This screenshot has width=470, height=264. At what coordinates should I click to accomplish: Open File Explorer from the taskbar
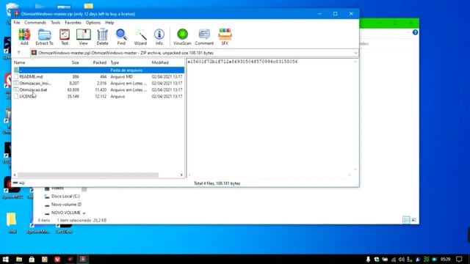click(x=19, y=259)
